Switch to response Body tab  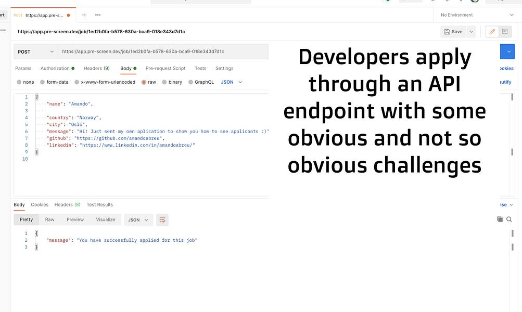pyautogui.click(x=19, y=204)
